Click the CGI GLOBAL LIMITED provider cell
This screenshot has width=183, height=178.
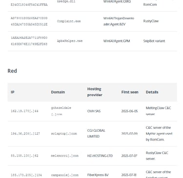pos(96,133)
